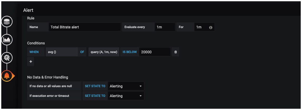Show info tooltip icon next to For
The image size is (302, 110).
tap(211, 27)
